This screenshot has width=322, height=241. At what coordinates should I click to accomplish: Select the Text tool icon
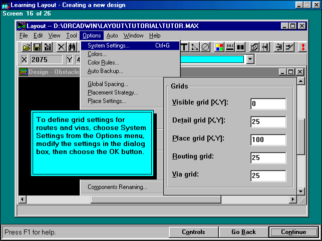[x=185, y=47]
